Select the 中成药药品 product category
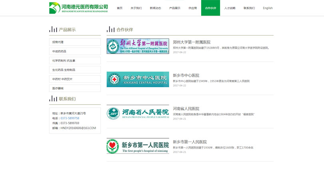 tap(75, 51)
